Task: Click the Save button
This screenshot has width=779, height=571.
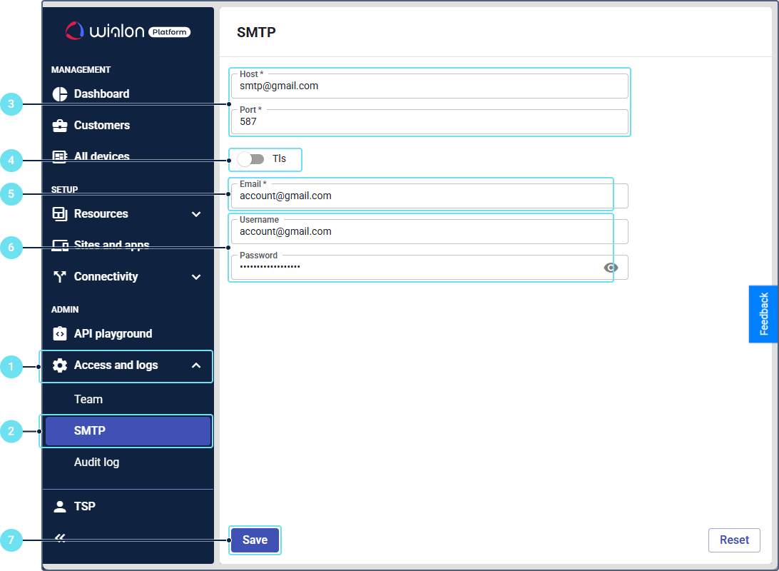Action: 255,540
